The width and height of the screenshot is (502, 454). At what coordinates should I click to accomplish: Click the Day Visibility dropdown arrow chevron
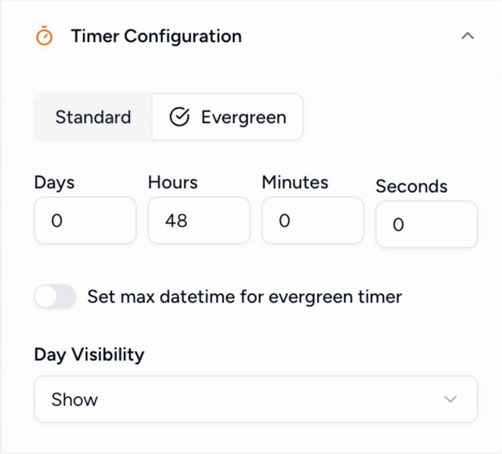(450, 399)
